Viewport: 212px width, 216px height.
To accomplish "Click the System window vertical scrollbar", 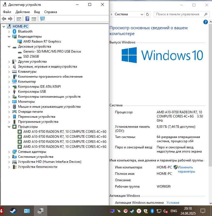I will pos(210,95).
